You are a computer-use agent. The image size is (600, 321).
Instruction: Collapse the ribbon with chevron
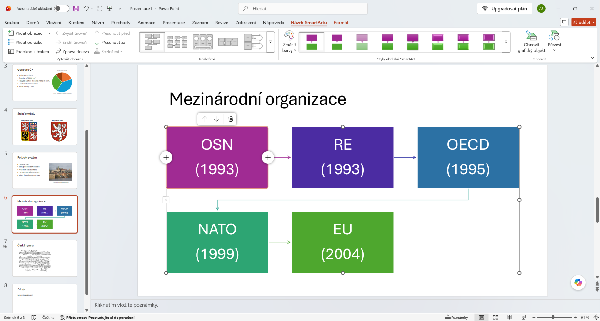coord(592,58)
